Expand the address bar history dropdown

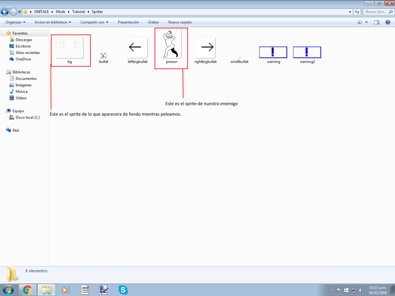pyautogui.click(x=350, y=12)
